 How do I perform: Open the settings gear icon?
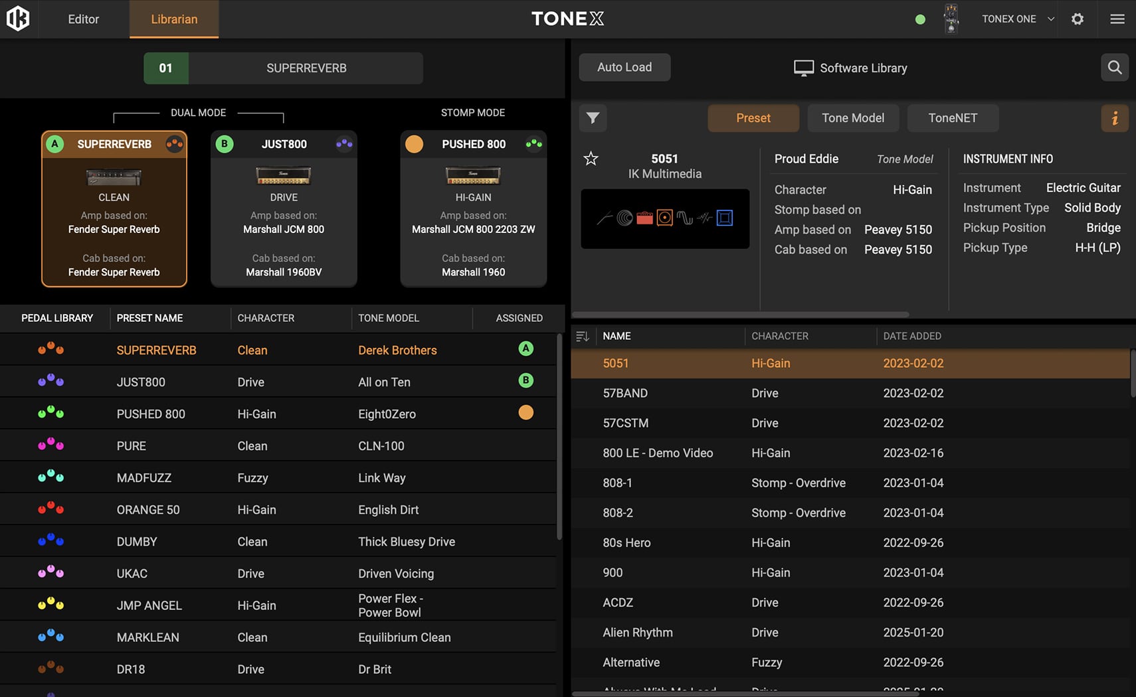(x=1078, y=19)
